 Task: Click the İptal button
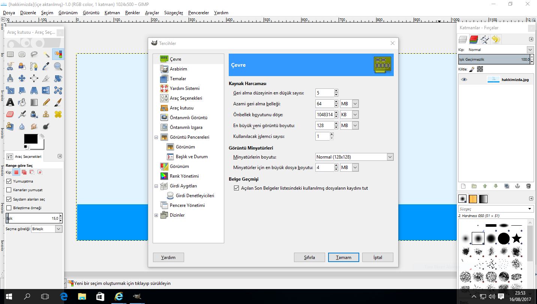378,258
